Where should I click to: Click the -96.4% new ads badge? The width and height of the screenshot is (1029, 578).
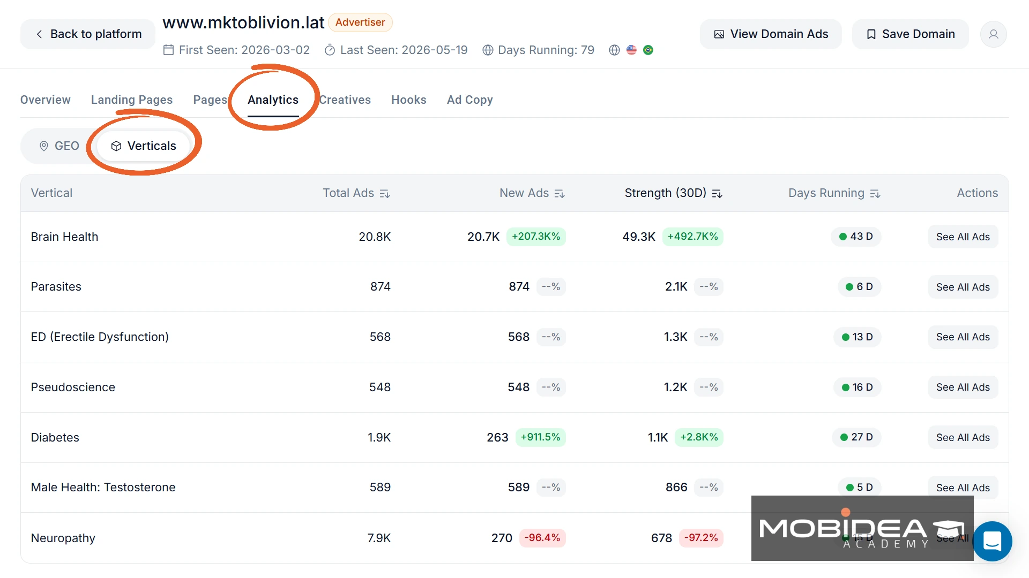(x=542, y=537)
